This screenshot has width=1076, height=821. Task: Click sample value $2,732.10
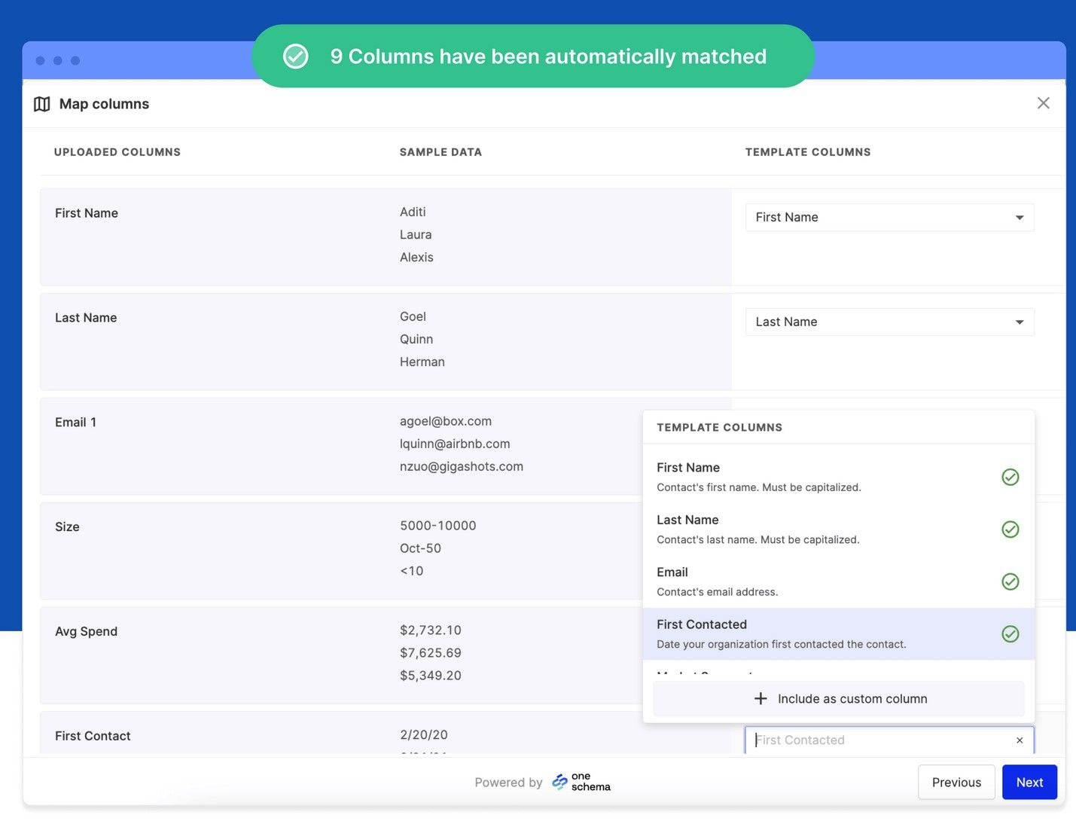[431, 630]
